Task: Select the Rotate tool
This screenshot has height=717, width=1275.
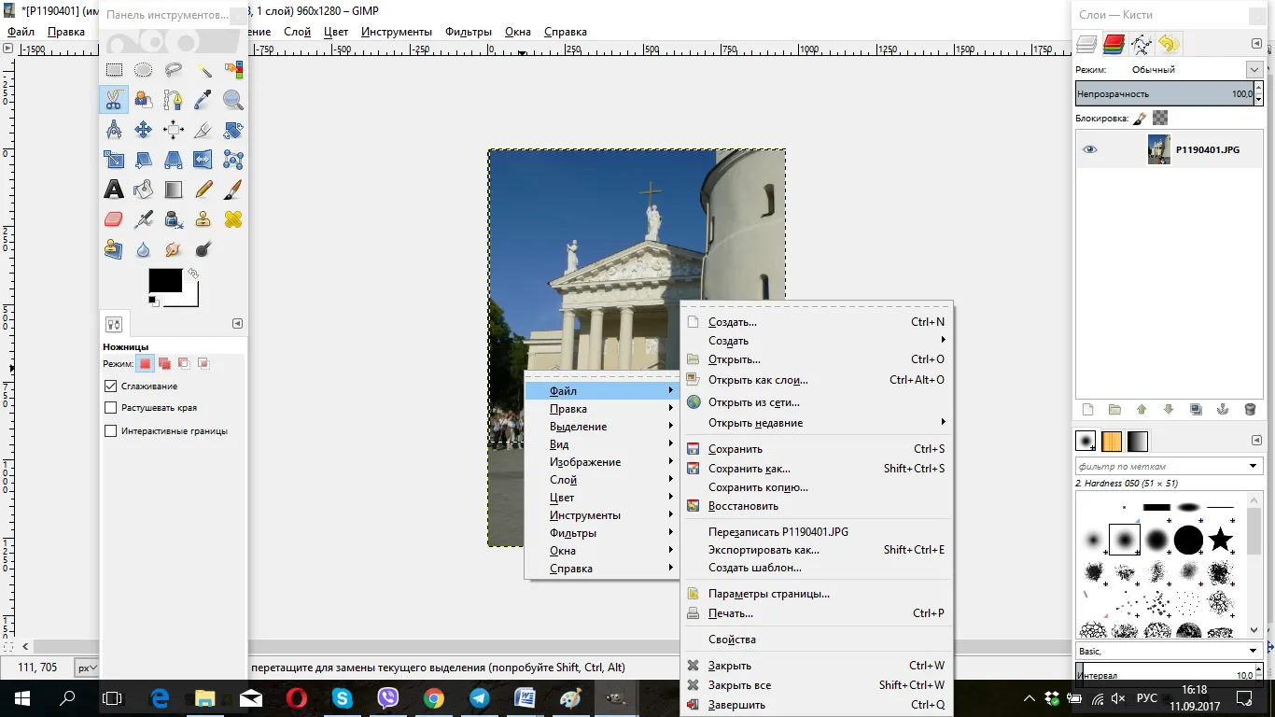Action: point(233,129)
